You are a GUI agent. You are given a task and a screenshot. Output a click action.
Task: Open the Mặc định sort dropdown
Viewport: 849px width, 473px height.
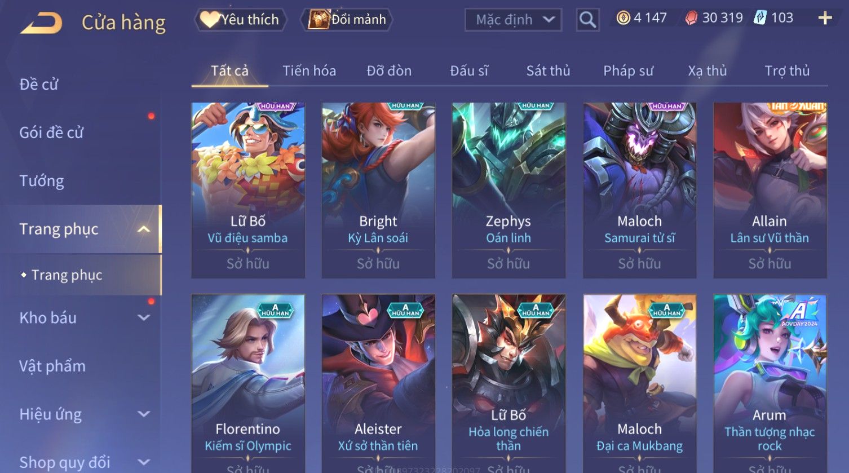point(513,20)
